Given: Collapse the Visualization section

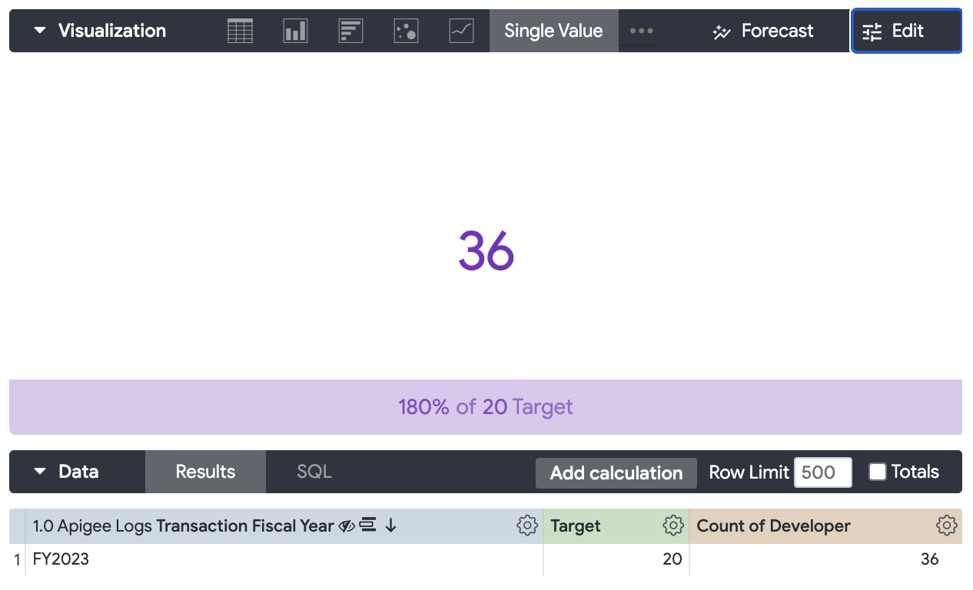Looking at the screenshot, I should pyautogui.click(x=40, y=30).
